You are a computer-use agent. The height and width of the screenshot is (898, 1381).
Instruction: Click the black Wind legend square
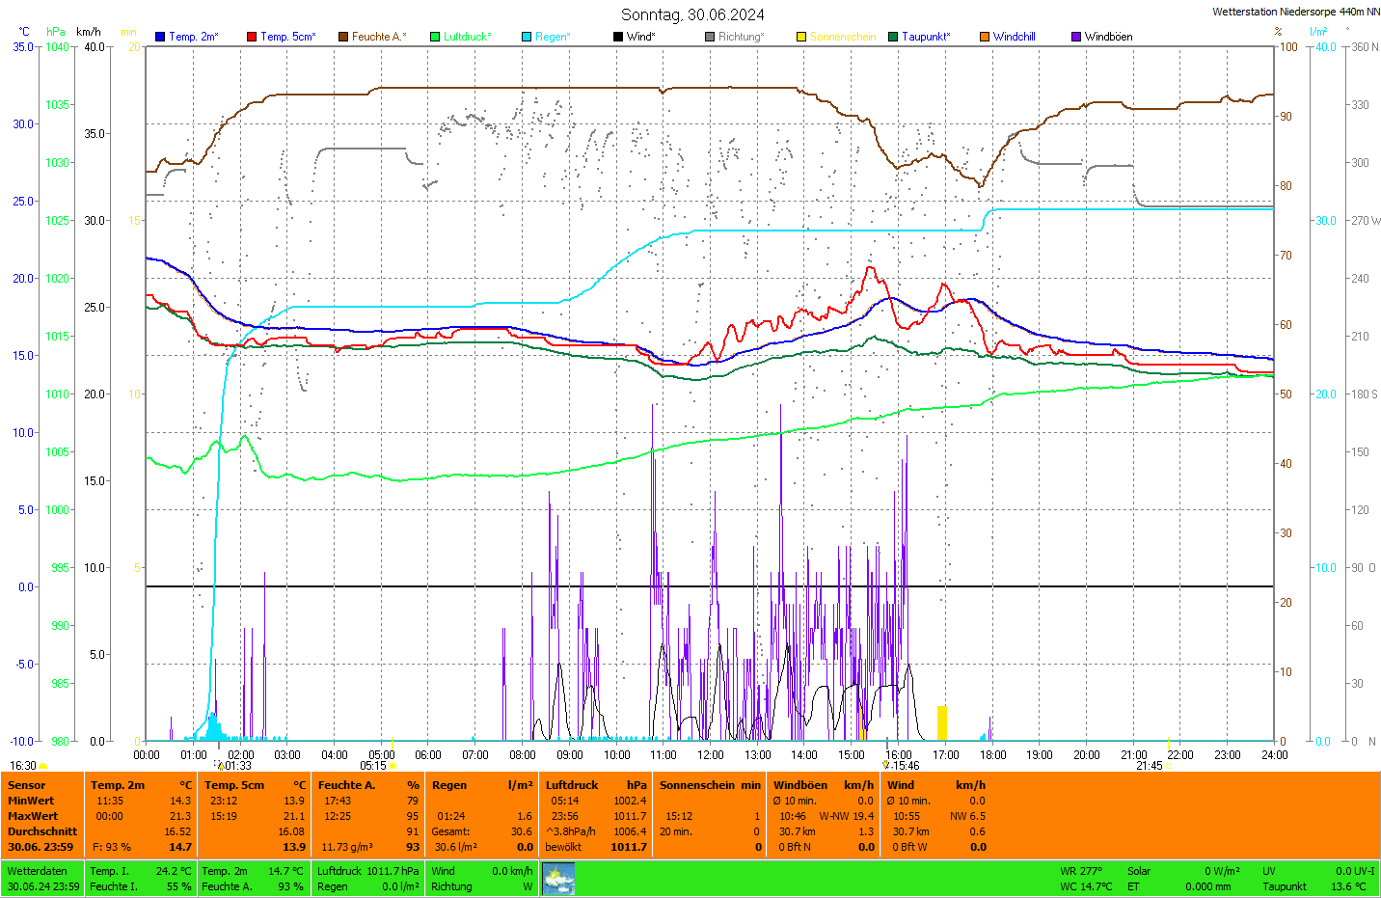[618, 37]
